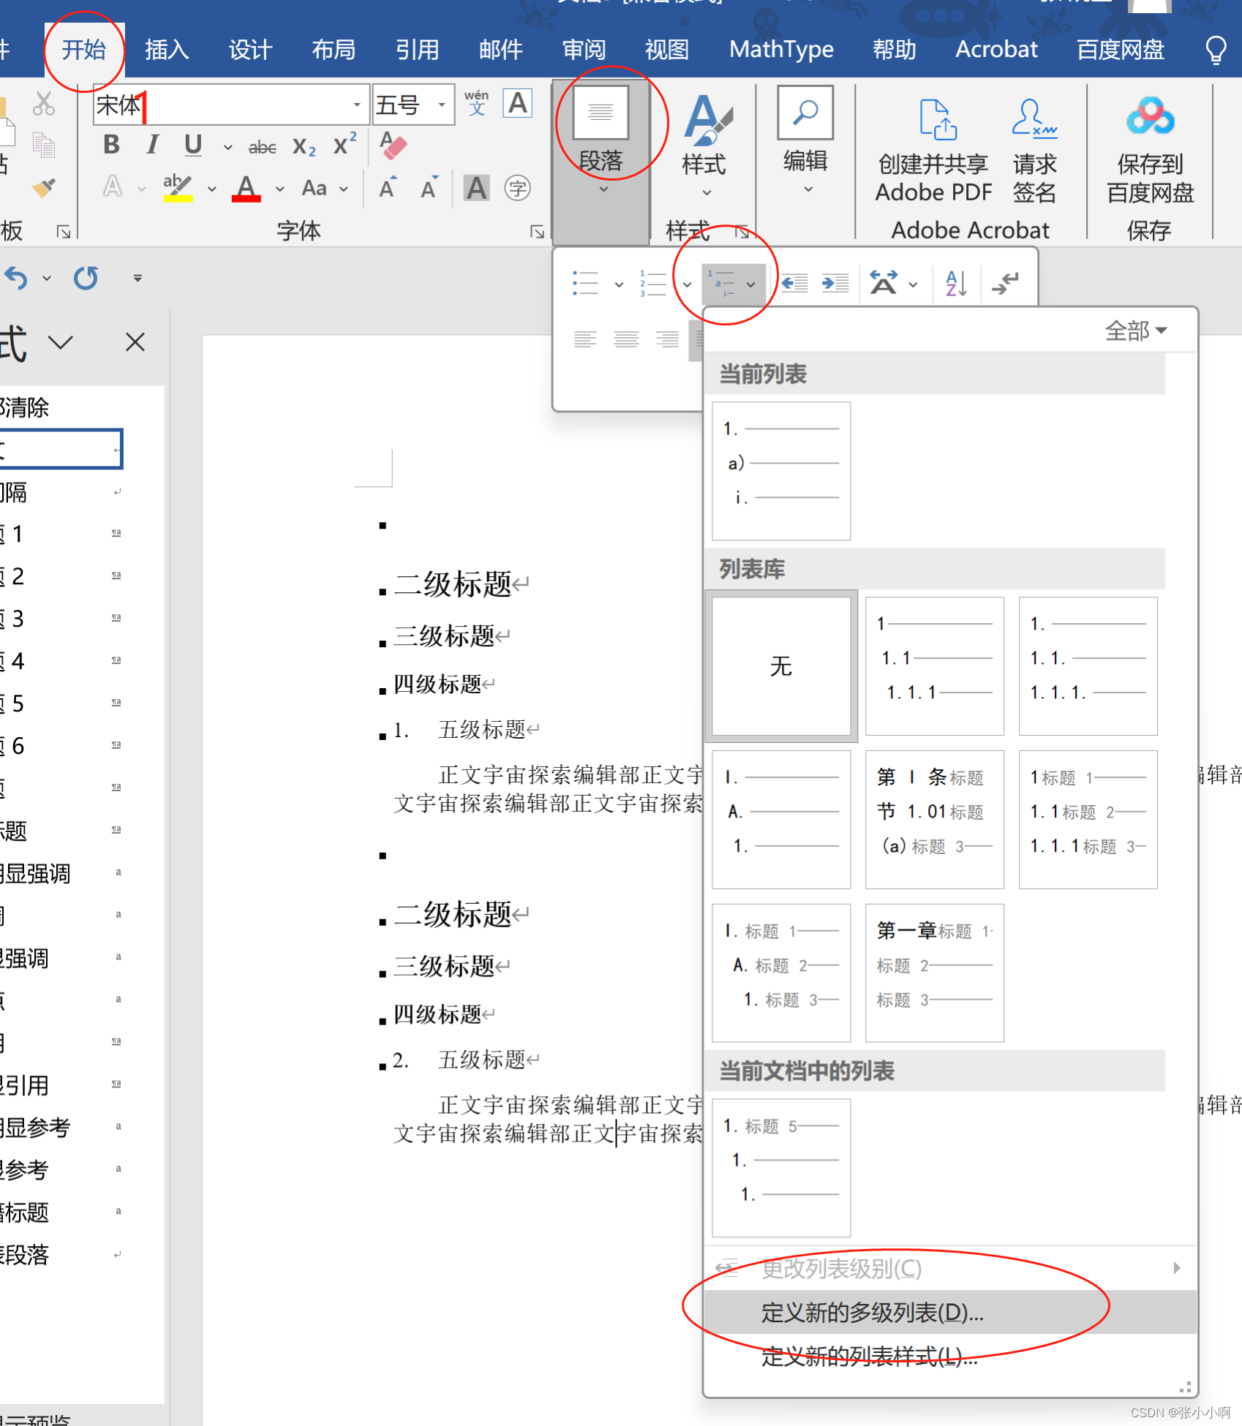Choose the 无 list library option
Image resolution: width=1242 pixels, height=1426 pixels.
(x=781, y=666)
